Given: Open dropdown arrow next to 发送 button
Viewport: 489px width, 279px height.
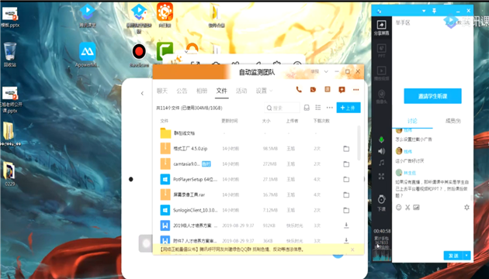Looking at the screenshot, I should click(466, 256).
